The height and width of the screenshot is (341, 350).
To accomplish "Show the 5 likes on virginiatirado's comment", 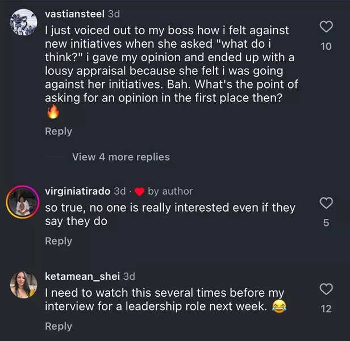I will (326, 223).
